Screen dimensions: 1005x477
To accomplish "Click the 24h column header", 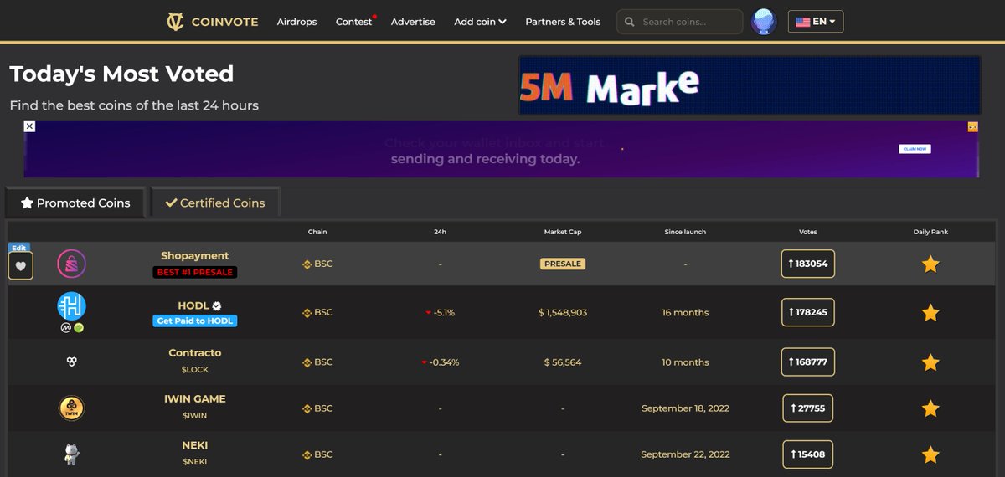I will pyautogui.click(x=440, y=232).
